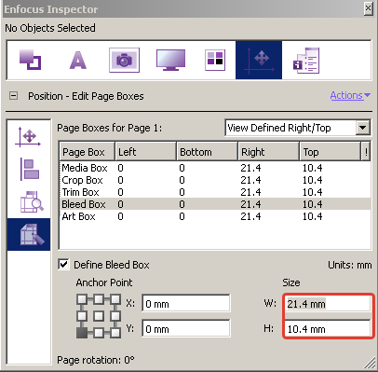Click the Media Box Right value 21.4
The image size is (378, 372).
click(x=250, y=168)
